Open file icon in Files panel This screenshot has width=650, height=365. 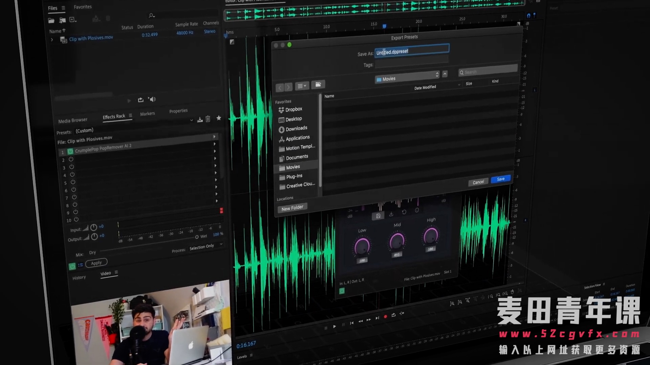pos(51,21)
